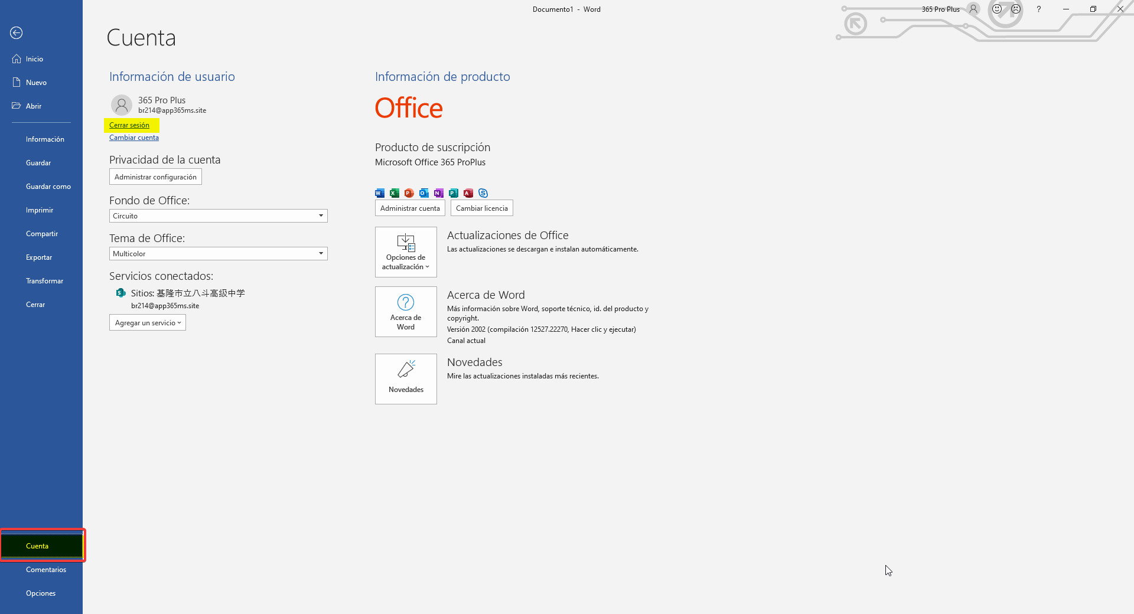Click the sad face feedback icon

[1016, 9]
